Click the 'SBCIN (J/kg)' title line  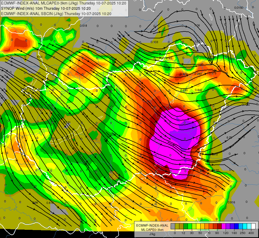56,14
